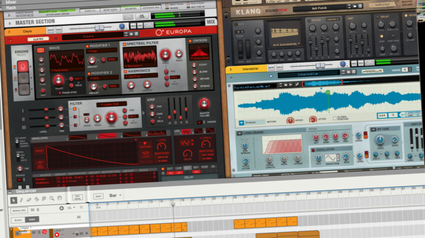Choose the Eraser tool in Sequencer

pos(28,200)
